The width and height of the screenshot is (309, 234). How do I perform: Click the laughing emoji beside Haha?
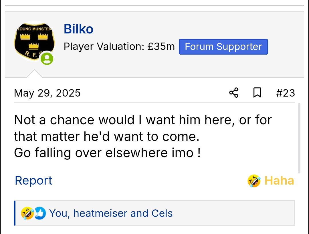[254, 181]
